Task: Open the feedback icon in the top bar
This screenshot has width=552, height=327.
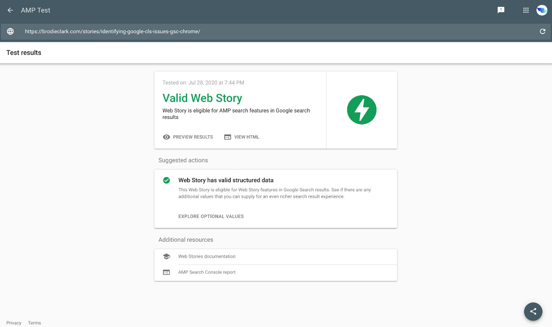Action: 501,10
